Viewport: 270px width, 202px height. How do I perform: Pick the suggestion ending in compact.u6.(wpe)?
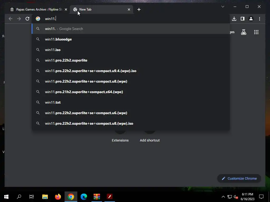[131, 113]
